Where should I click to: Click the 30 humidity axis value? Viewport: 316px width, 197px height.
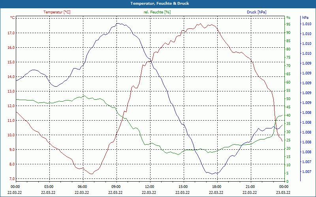tap(288, 132)
